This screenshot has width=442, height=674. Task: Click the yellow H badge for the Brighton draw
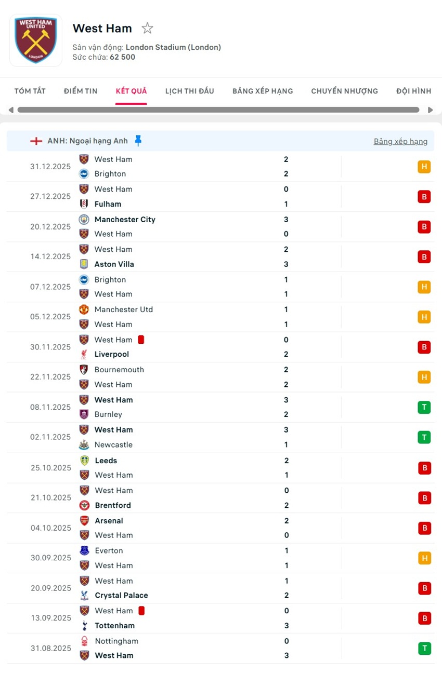(x=425, y=167)
